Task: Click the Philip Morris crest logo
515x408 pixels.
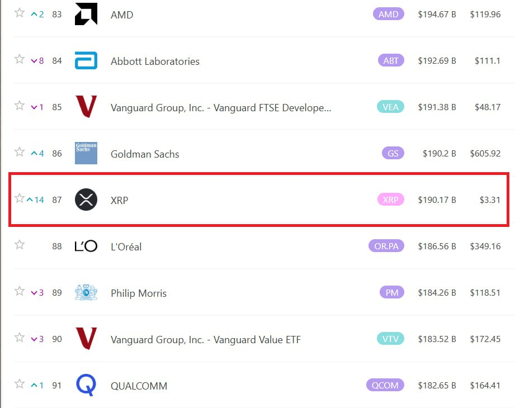Action: point(86,292)
